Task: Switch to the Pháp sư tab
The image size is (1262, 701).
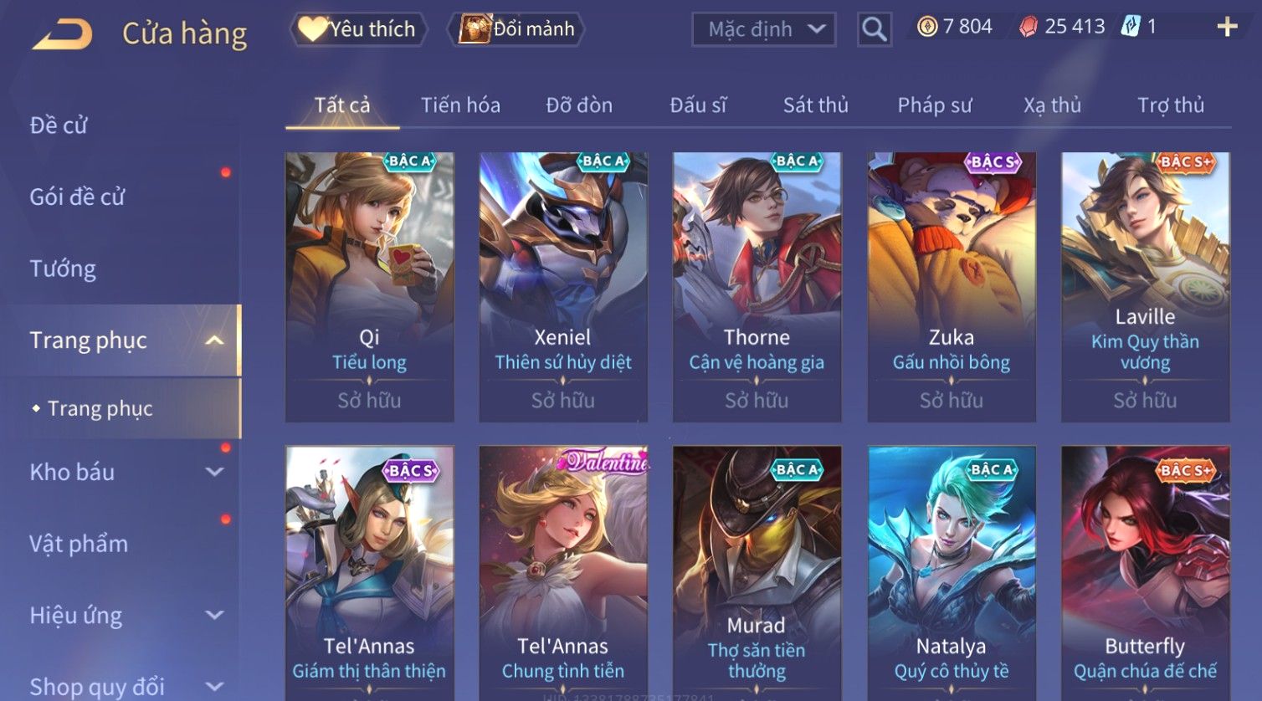Action: tap(934, 105)
